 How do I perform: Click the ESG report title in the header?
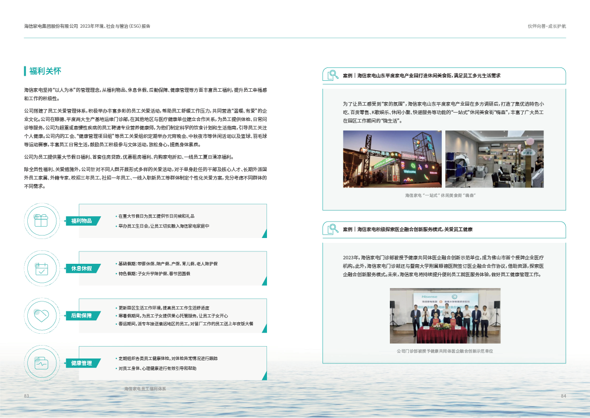(87, 26)
